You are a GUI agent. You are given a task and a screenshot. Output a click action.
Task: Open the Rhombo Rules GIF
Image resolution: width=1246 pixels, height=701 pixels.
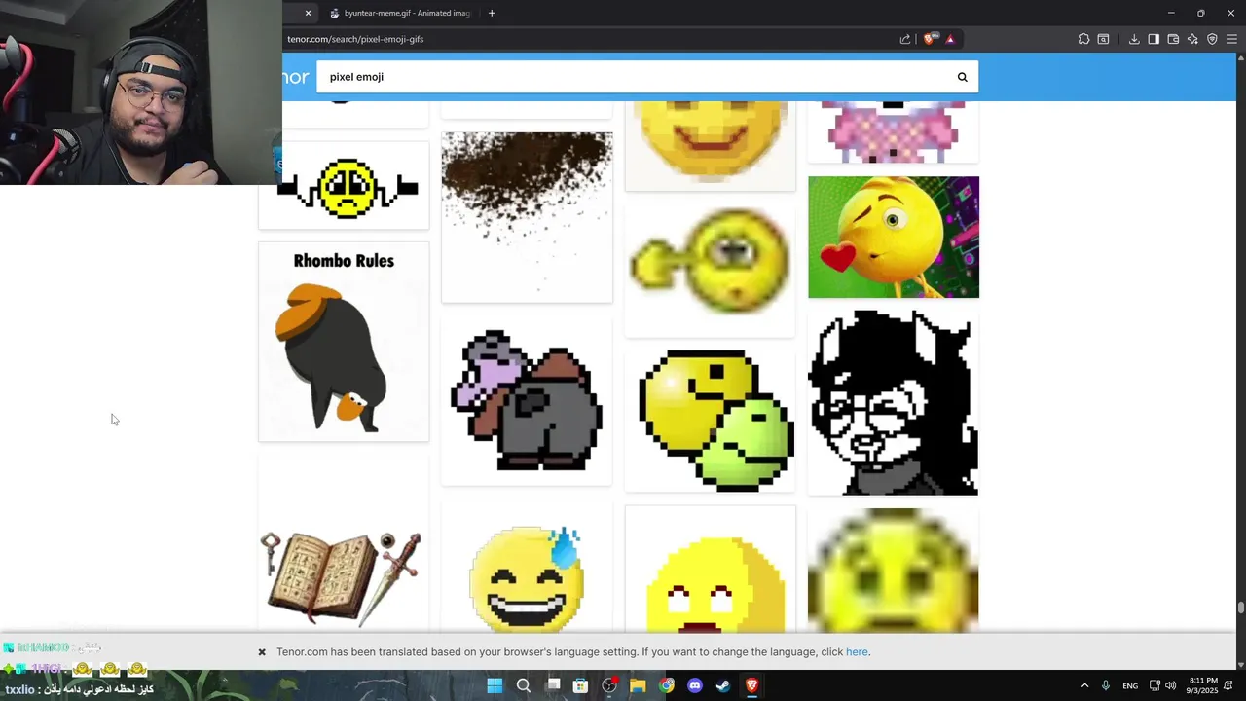pyautogui.click(x=344, y=342)
